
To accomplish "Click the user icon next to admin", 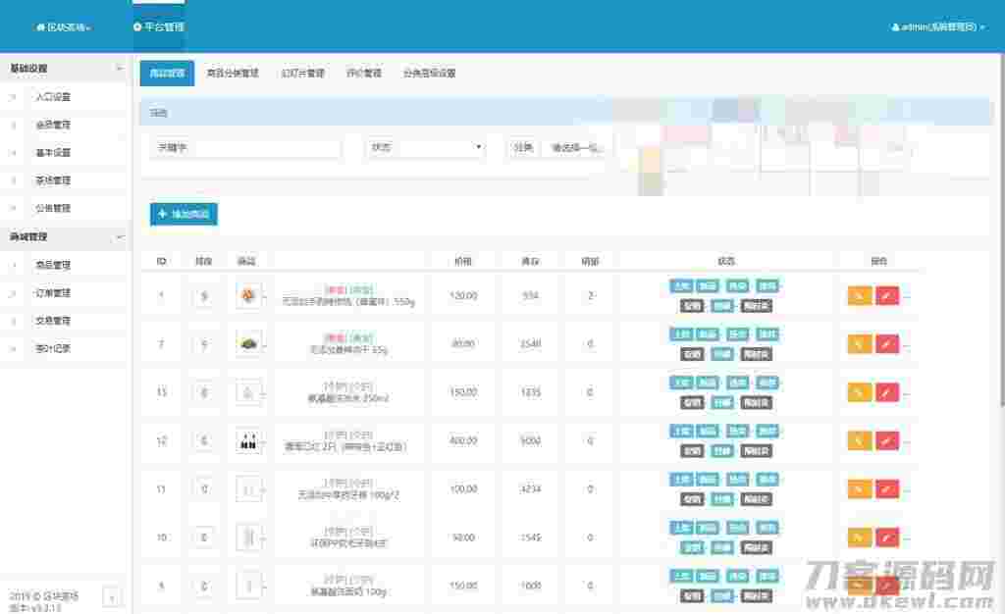I will (x=895, y=27).
